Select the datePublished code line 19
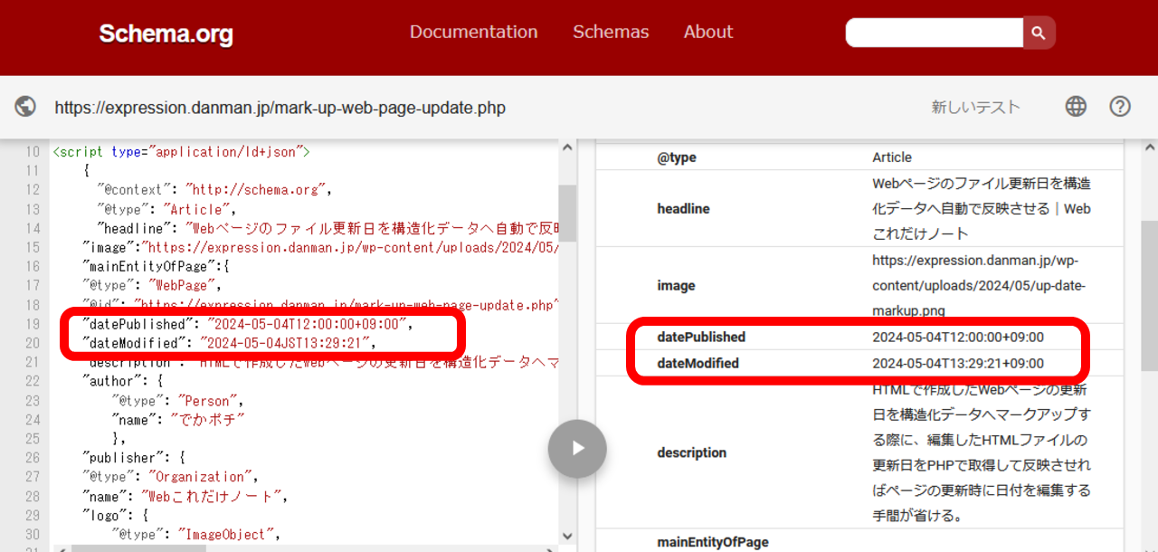 pos(246,324)
